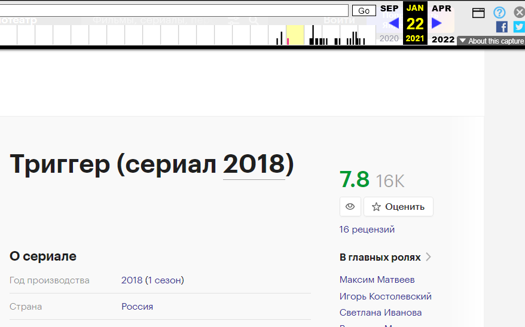Click the 7.8 rating value
This screenshot has height=327, width=525.
[x=354, y=179]
